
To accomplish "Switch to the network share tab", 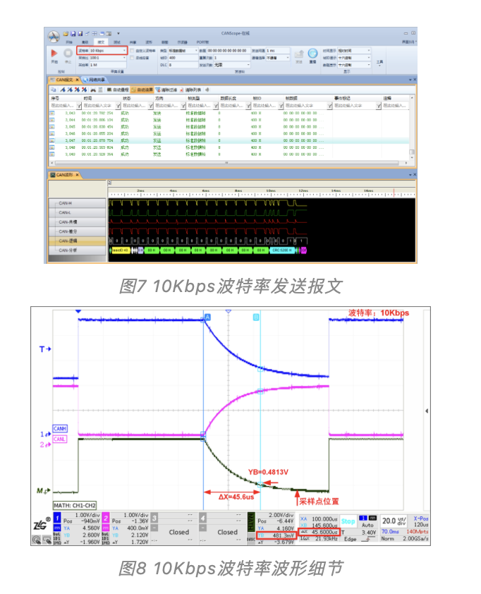I will [95, 80].
